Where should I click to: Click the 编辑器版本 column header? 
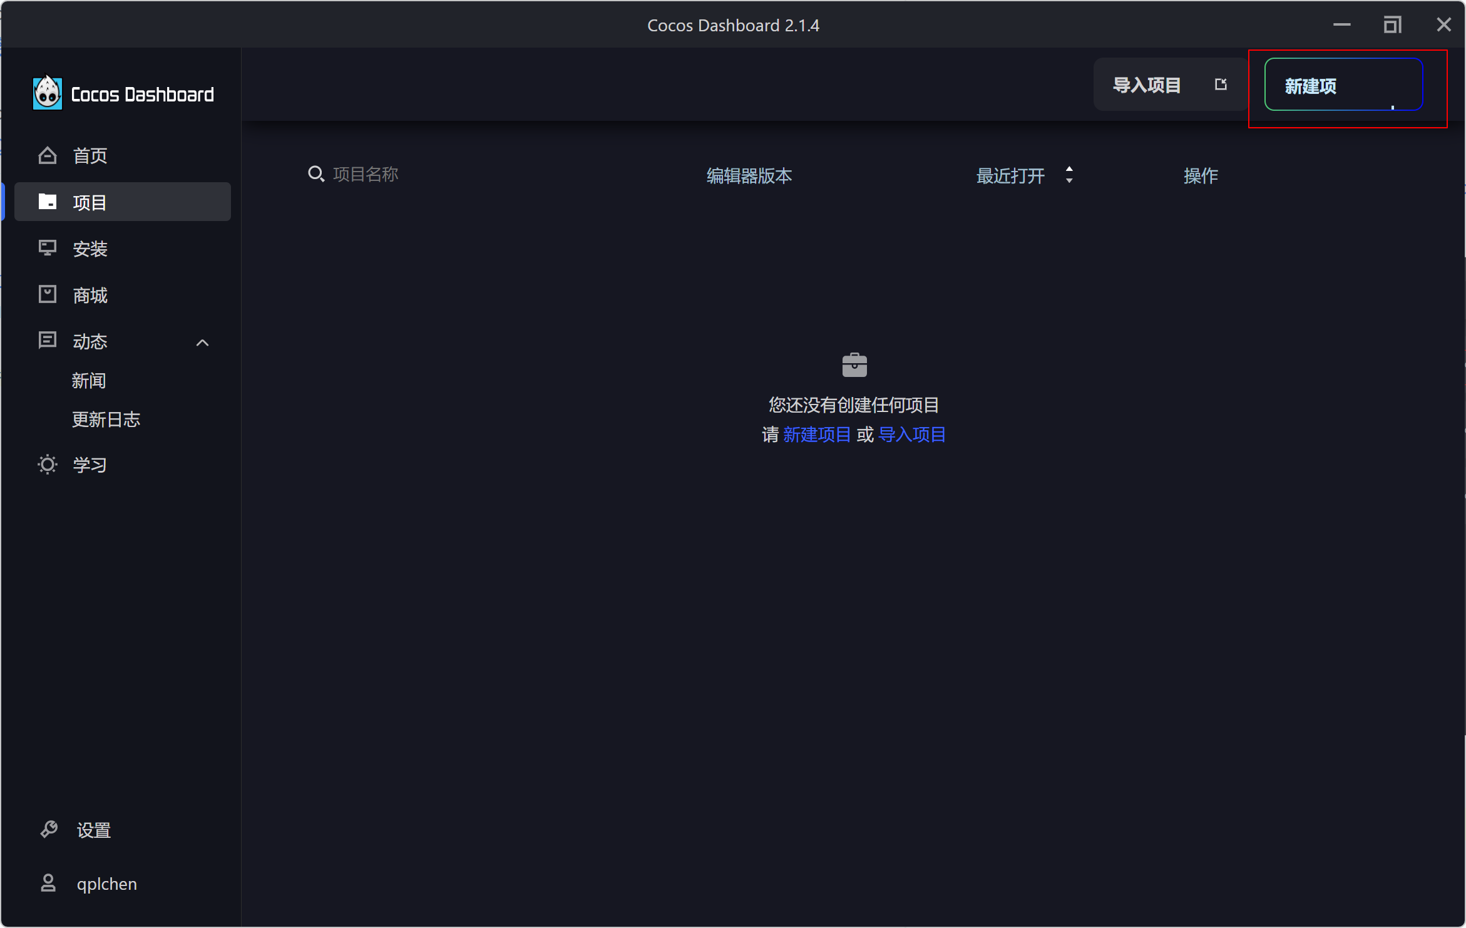749,175
